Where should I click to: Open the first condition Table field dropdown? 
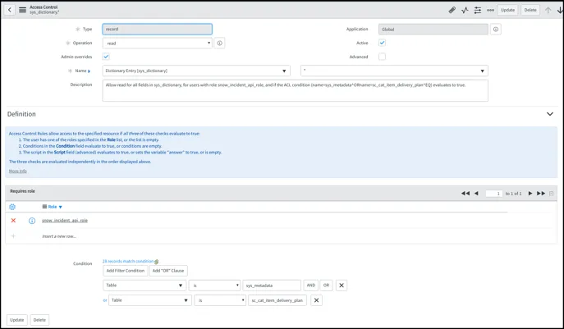point(144,286)
